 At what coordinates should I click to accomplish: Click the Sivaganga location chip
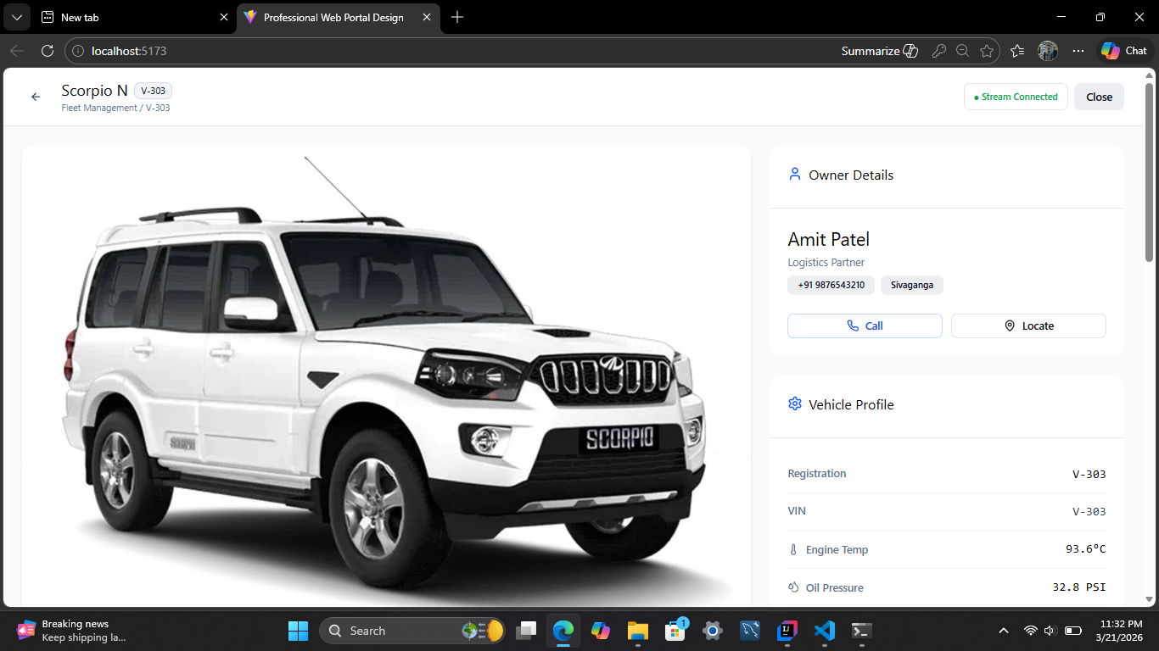912,285
